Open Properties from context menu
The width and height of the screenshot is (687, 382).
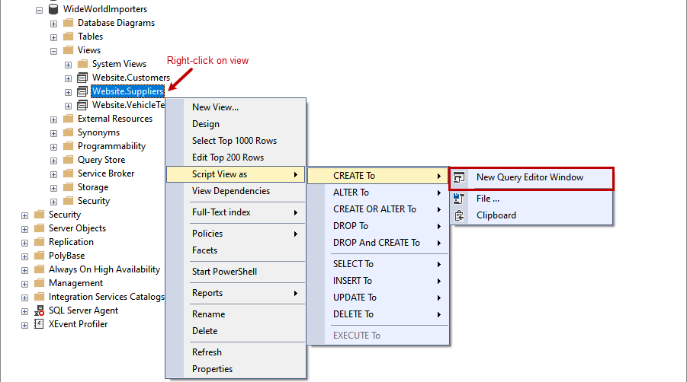point(236,369)
